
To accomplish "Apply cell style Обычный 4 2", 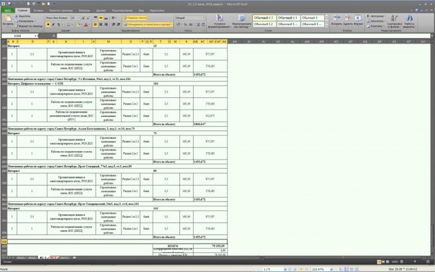I will [264, 17].
